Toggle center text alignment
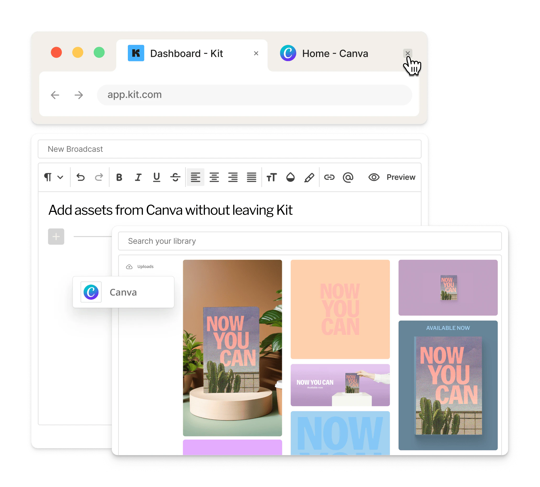 pyautogui.click(x=214, y=177)
